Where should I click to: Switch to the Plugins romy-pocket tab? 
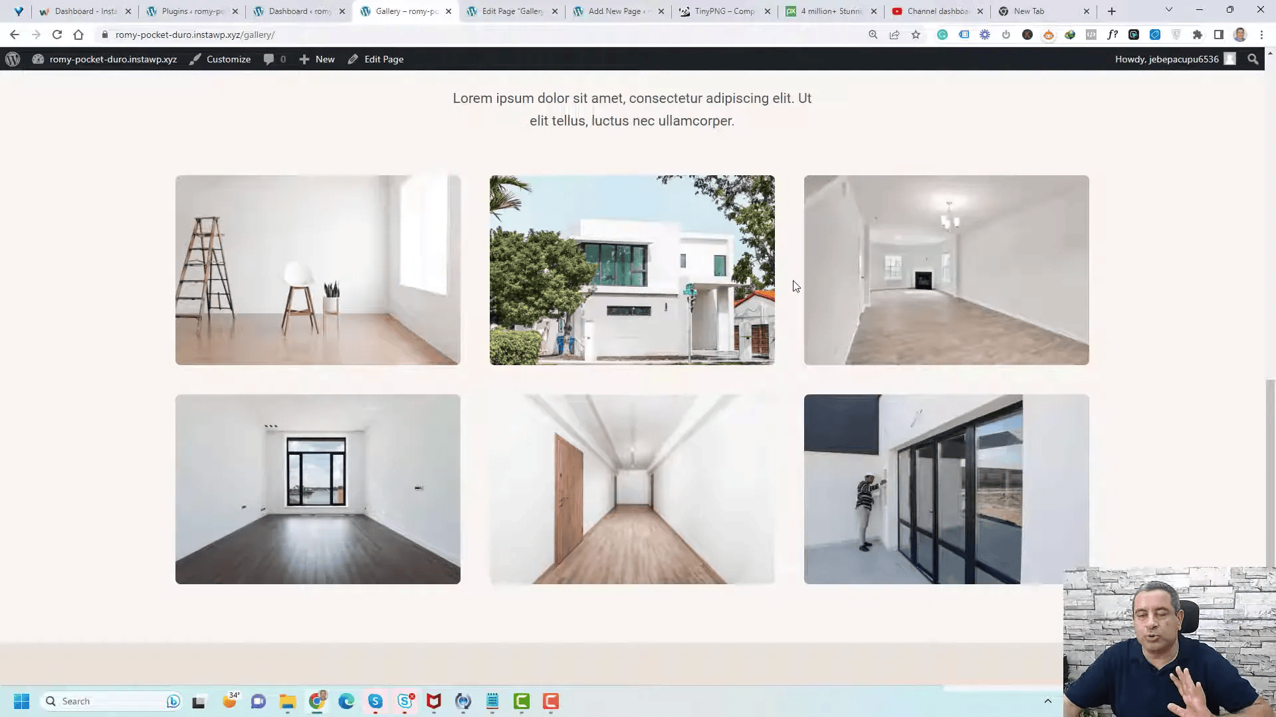coord(191,11)
